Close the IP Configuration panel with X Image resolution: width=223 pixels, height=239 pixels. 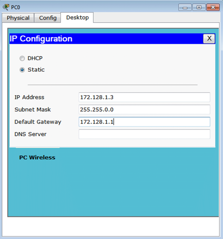pos(209,39)
